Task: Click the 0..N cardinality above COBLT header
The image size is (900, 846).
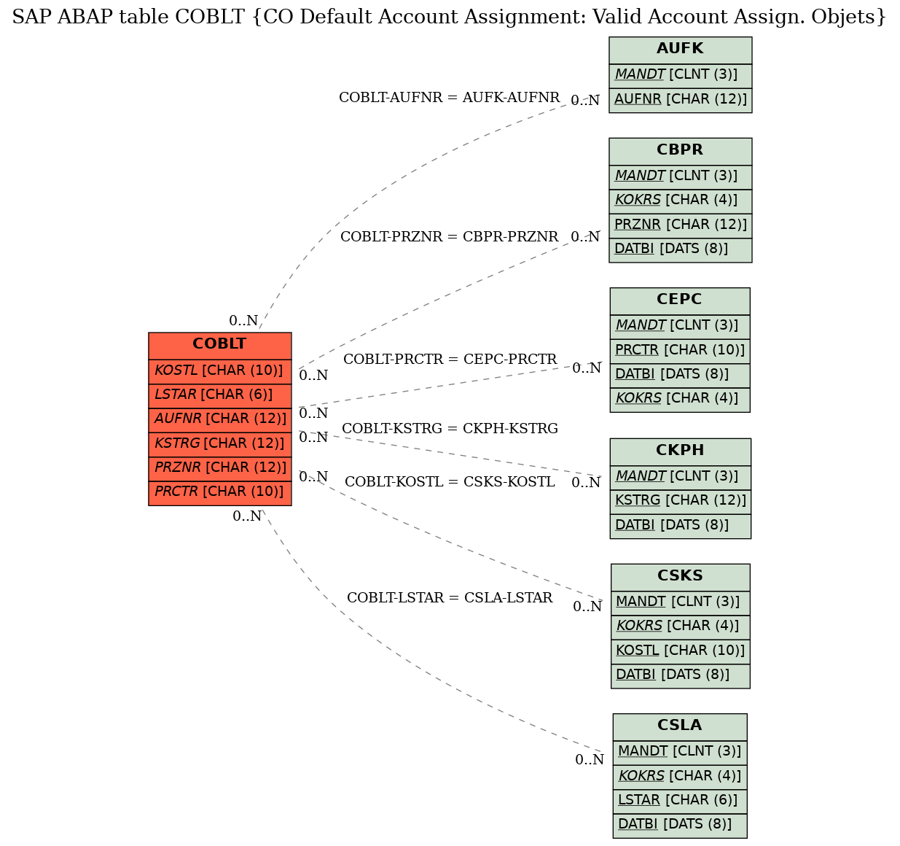Action: click(243, 321)
